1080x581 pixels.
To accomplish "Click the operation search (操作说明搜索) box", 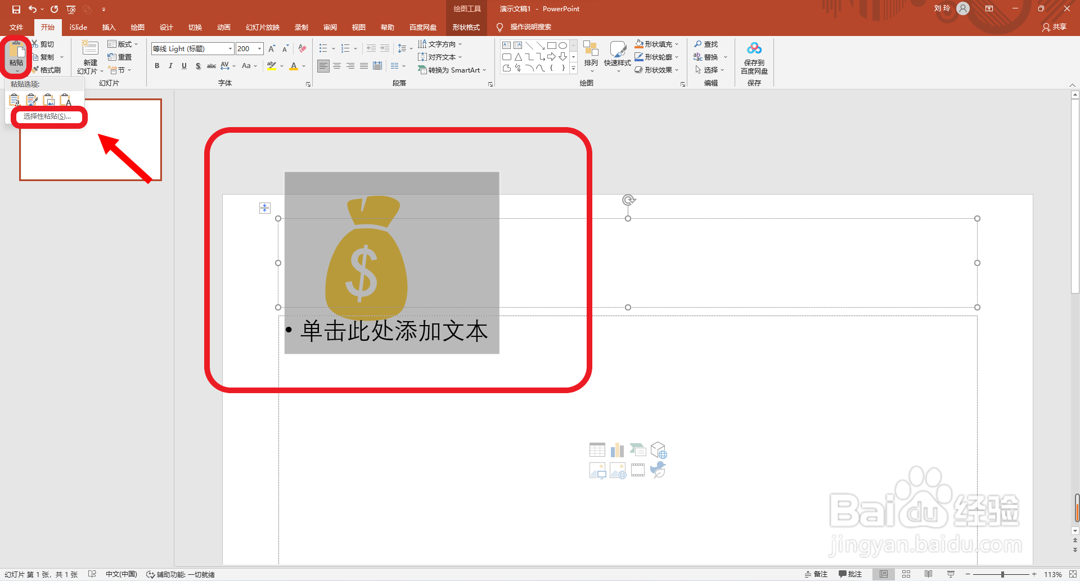I will click(x=530, y=27).
